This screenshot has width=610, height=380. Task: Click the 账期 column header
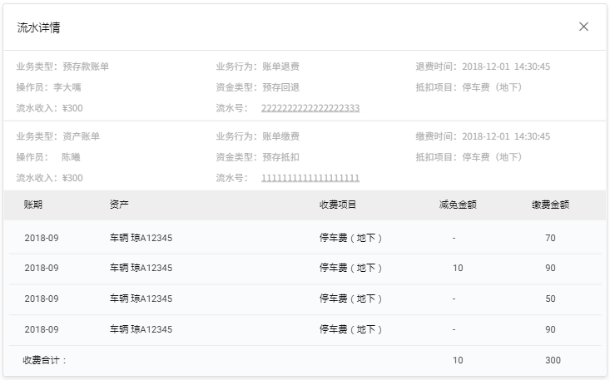33,205
